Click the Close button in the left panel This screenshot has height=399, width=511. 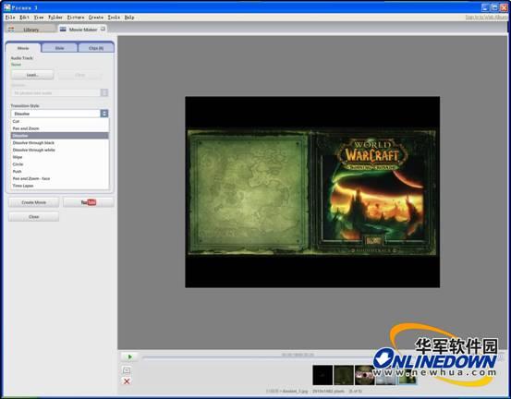coord(33,217)
